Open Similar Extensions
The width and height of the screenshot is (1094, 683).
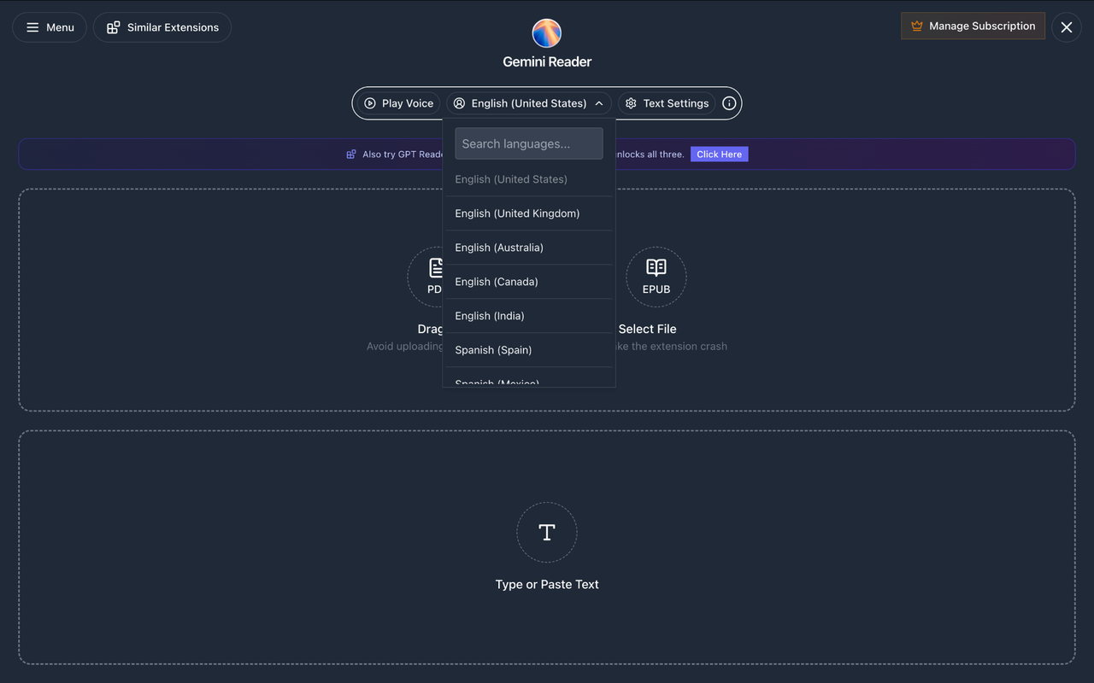162,27
